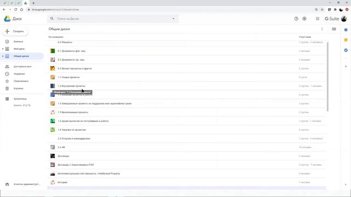Select the Договоры shared drive row

(186, 156)
